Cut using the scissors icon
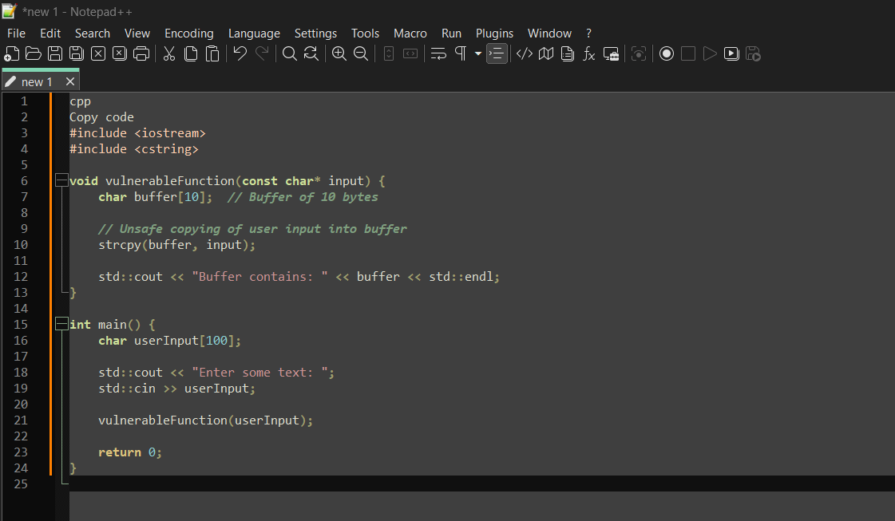895x521 pixels. (x=169, y=53)
